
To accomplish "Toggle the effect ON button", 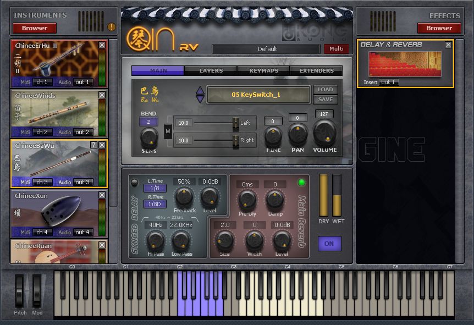I will click(329, 244).
